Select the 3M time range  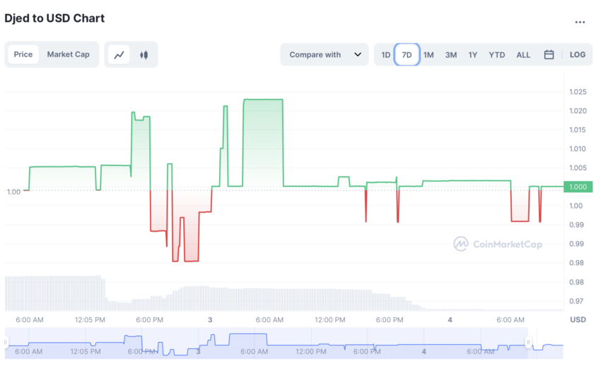click(x=451, y=54)
